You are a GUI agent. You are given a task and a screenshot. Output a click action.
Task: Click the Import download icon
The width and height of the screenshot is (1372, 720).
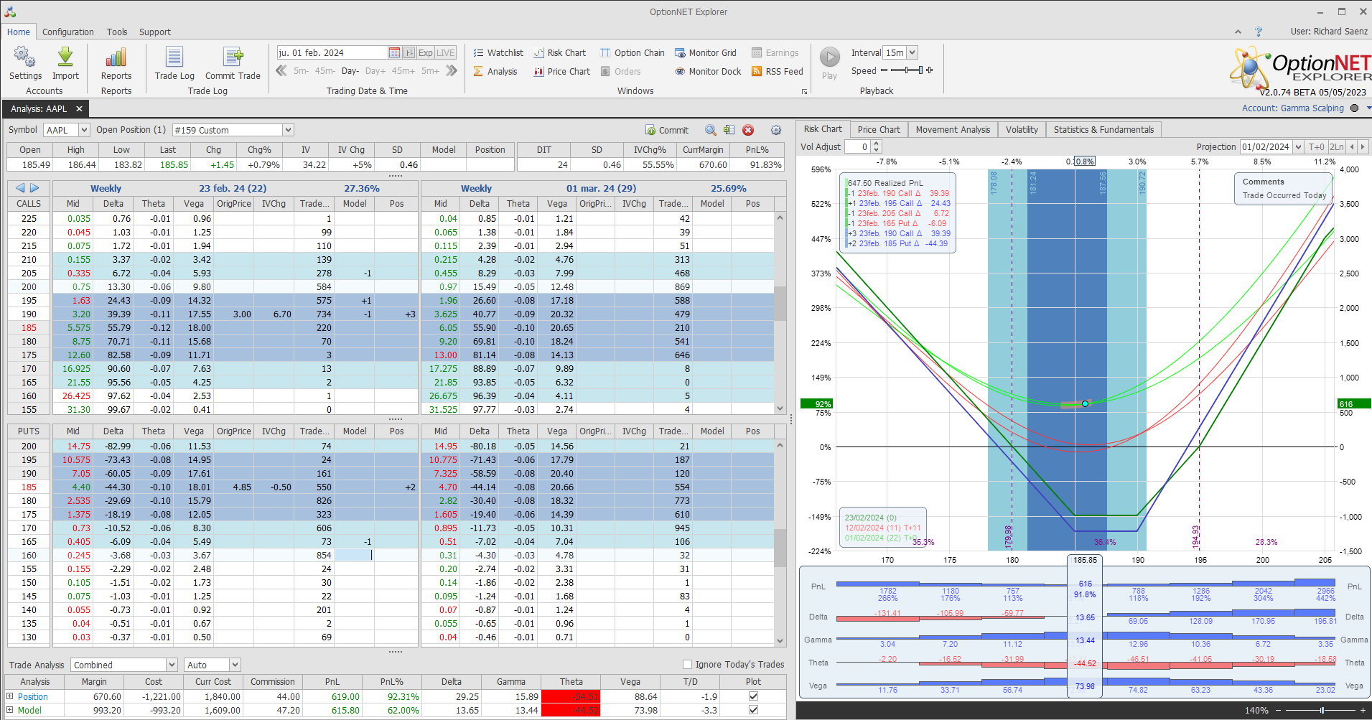point(65,57)
